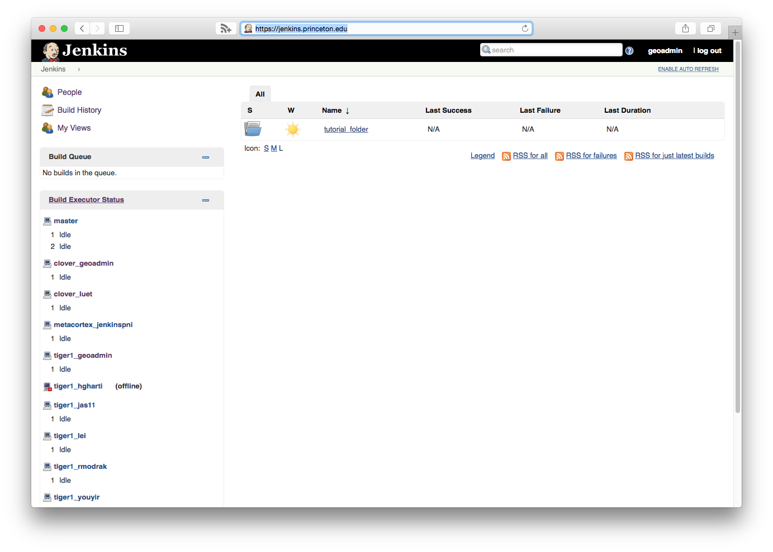Click the RSS for all link text
773x552 pixels.
(530, 156)
